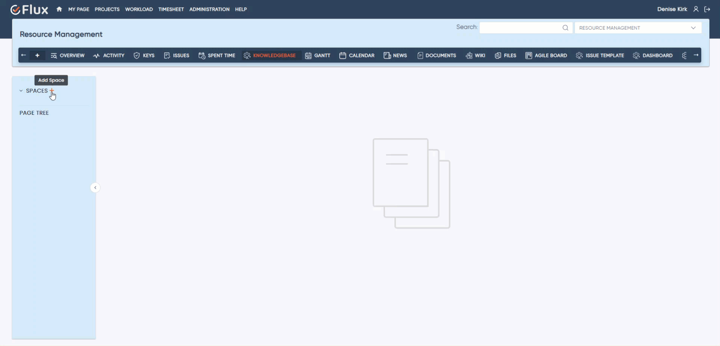This screenshot has width=720, height=346.
Task: Click the Files icon on the toolbar
Action: pos(498,55)
